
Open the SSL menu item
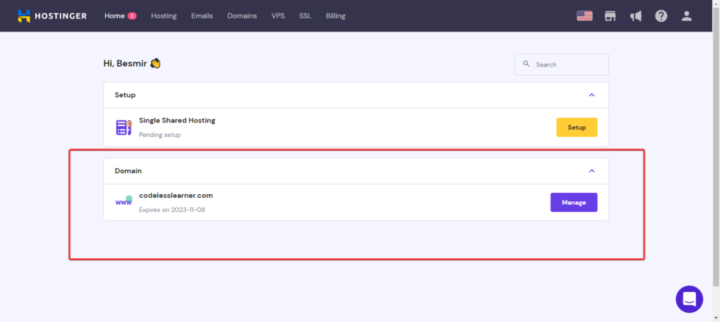[305, 15]
